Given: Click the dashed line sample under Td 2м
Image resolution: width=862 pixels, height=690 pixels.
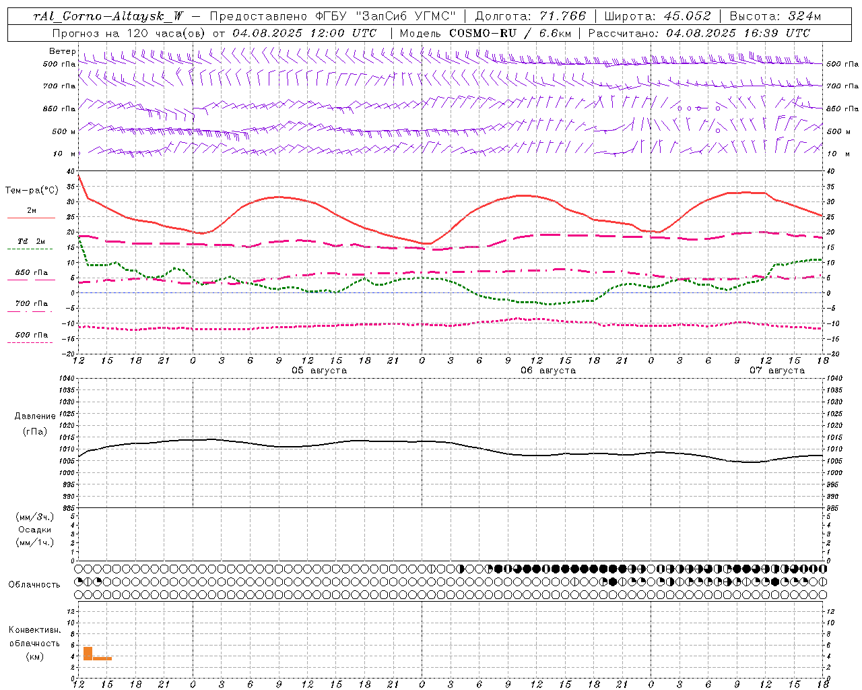Looking at the screenshot, I should click(x=30, y=249).
